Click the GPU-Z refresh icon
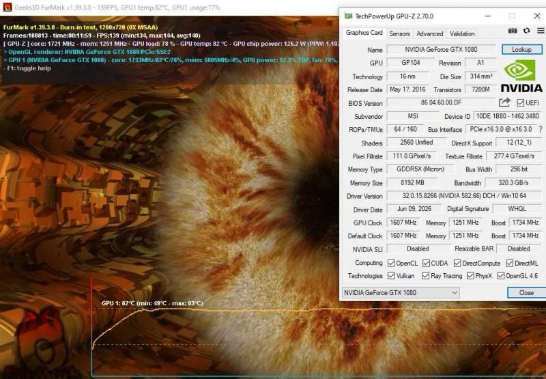546x379 pixels. point(526,31)
